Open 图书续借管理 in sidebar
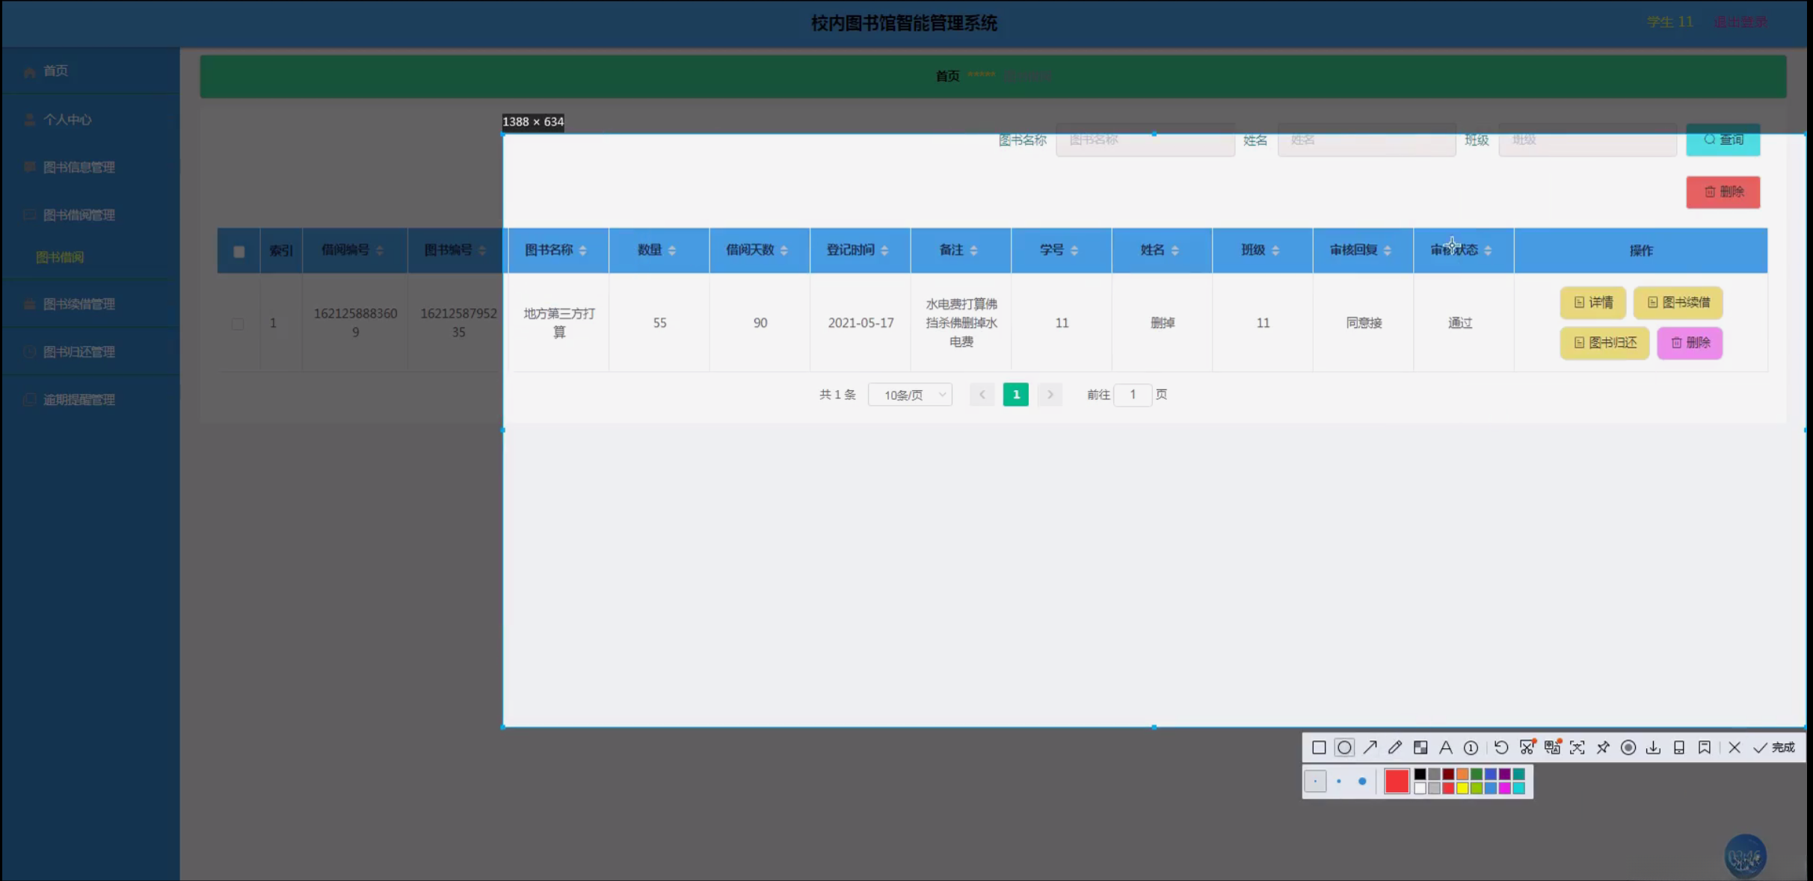 (x=79, y=304)
